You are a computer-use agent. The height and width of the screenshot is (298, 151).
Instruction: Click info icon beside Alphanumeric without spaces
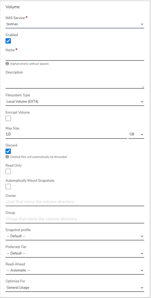pyautogui.click(x=7, y=64)
